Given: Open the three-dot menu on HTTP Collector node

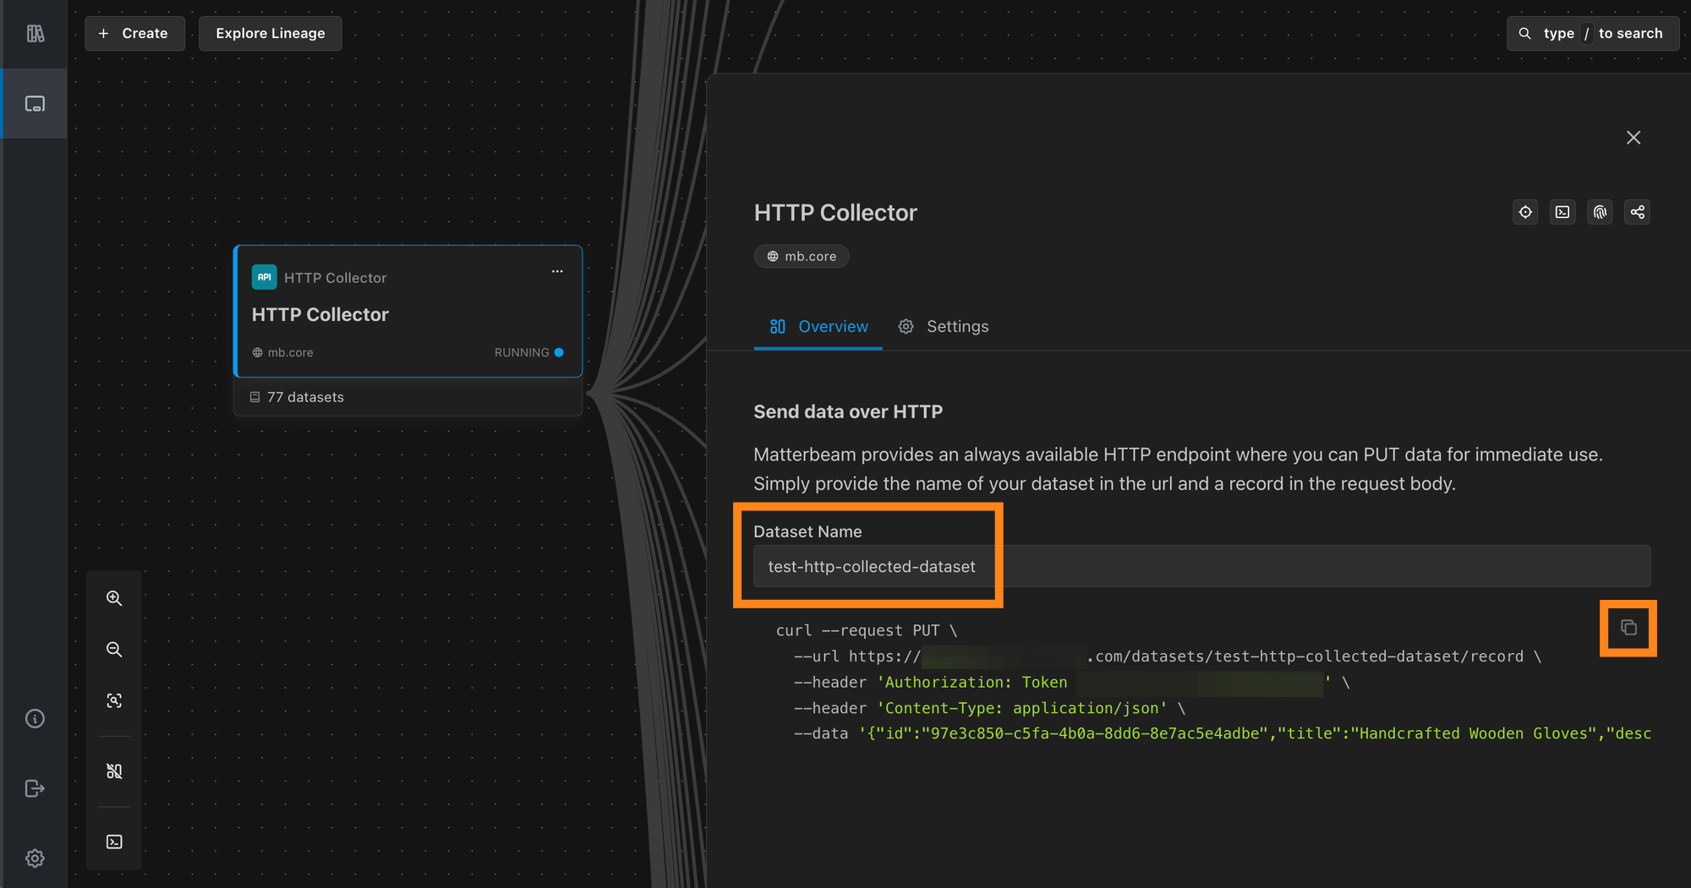Looking at the screenshot, I should [x=557, y=271].
